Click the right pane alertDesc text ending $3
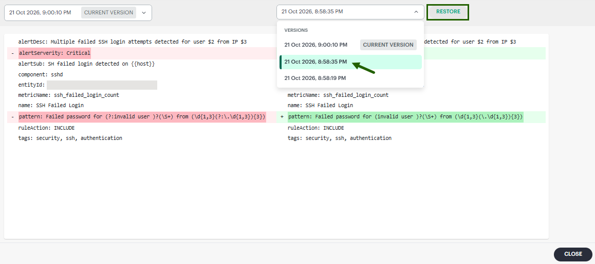 470,42
